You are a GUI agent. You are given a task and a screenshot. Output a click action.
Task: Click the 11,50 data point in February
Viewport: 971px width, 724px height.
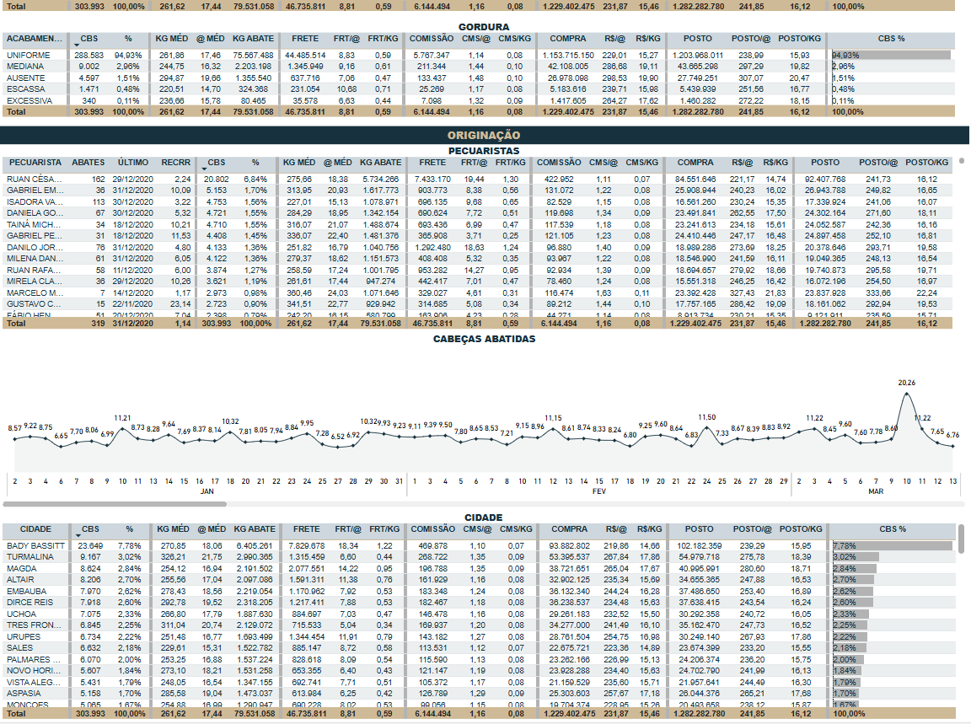[706, 428]
